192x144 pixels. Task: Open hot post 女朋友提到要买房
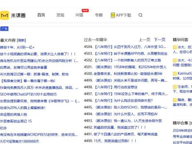[x=40, y=101]
